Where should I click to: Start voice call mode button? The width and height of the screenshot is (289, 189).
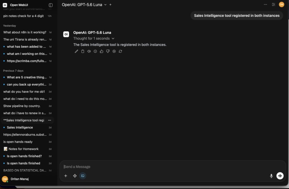click(x=280, y=176)
